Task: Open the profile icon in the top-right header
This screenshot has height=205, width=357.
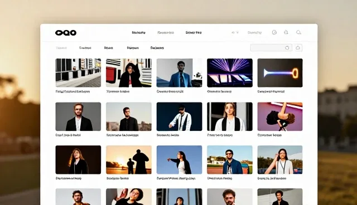Action: [286, 32]
